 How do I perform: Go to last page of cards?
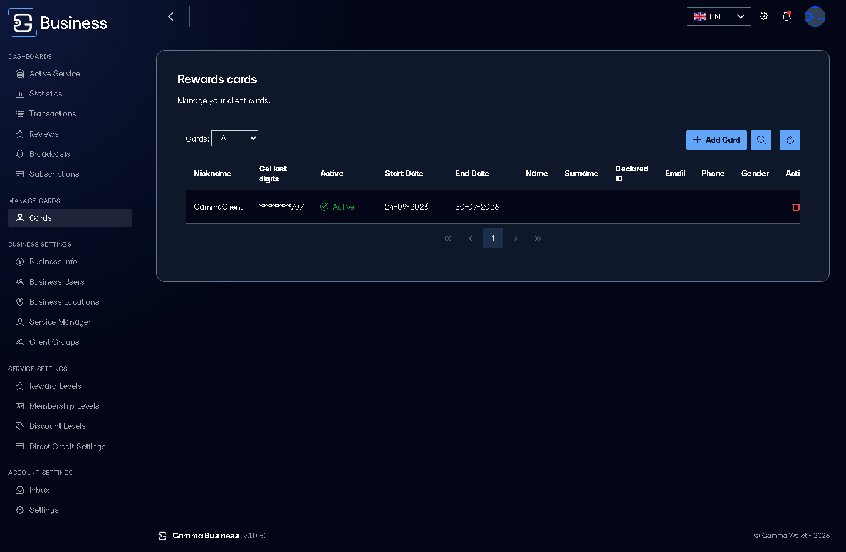(538, 238)
